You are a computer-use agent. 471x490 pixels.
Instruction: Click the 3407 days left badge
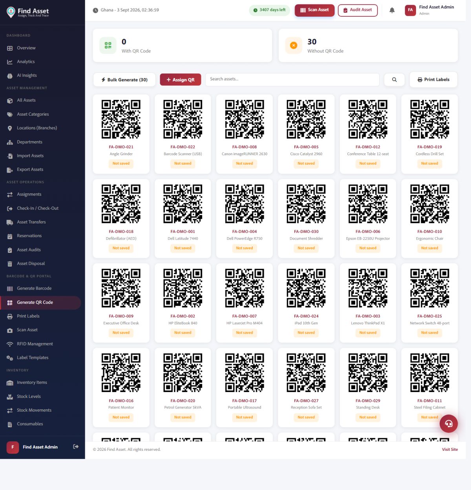tap(269, 10)
